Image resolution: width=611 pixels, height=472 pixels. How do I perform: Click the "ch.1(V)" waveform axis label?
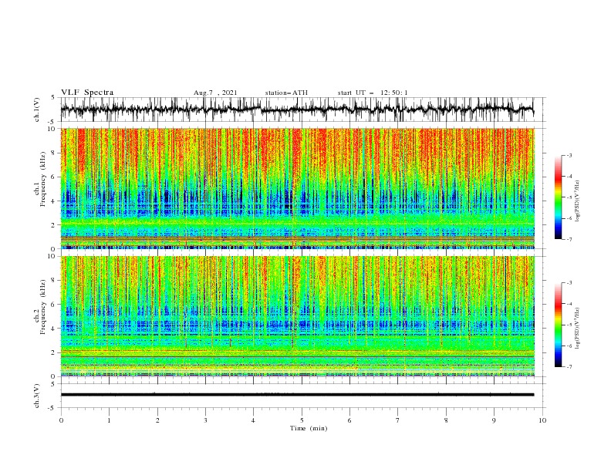coord(37,110)
